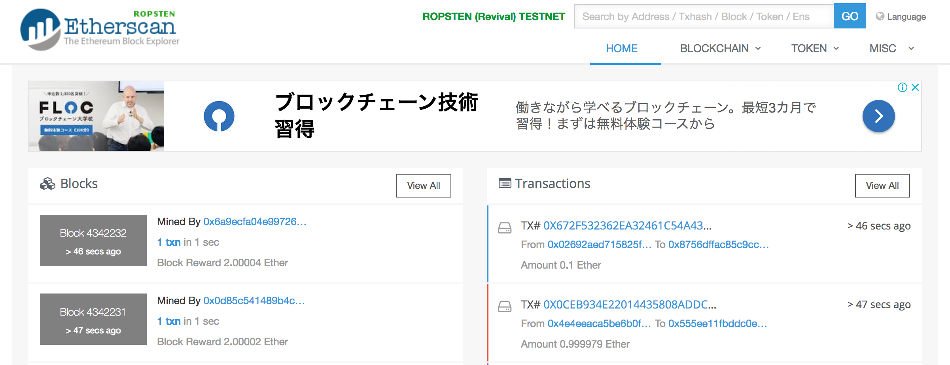Click the Transactions list icon
950x365 pixels.
point(505,183)
